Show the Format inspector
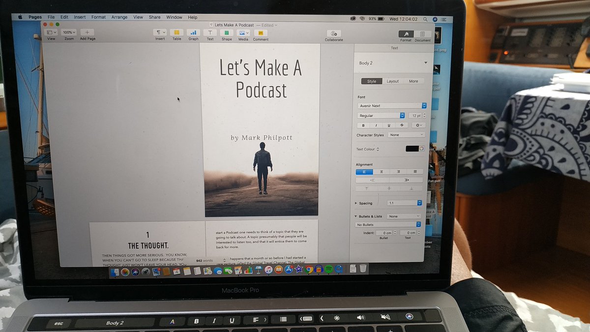This screenshot has height=332, width=590. (406, 34)
